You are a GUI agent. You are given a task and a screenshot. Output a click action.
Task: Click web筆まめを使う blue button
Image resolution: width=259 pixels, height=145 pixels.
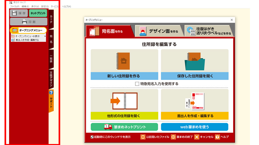click(195, 127)
